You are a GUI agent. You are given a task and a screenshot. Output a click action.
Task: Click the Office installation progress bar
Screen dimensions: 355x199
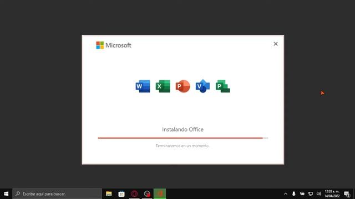183,138
